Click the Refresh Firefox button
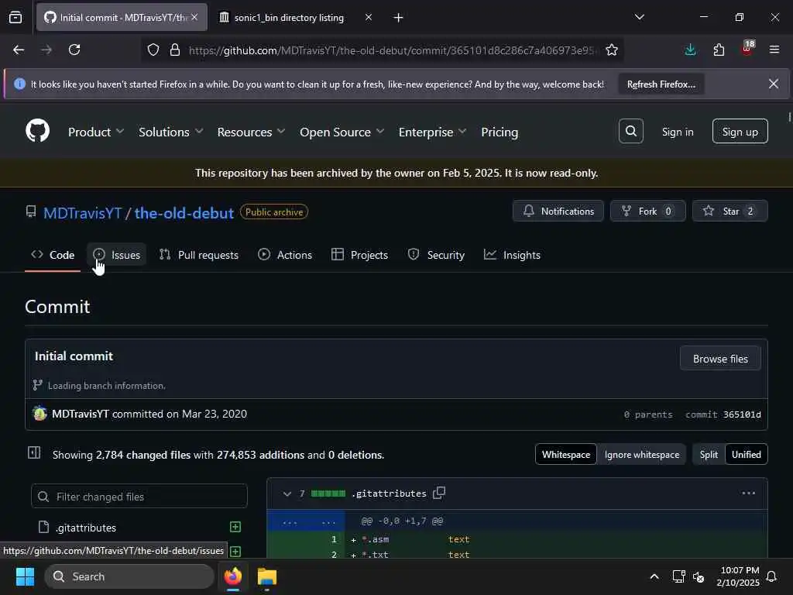The width and height of the screenshot is (793, 595). tap(661, 84)
